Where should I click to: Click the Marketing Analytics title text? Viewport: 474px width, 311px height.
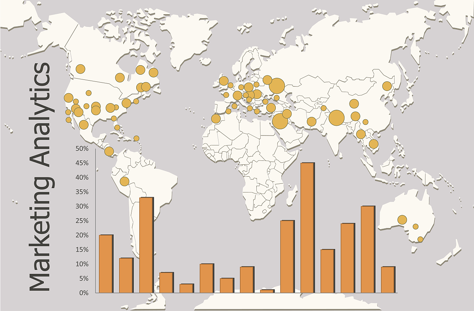[41, 177]
